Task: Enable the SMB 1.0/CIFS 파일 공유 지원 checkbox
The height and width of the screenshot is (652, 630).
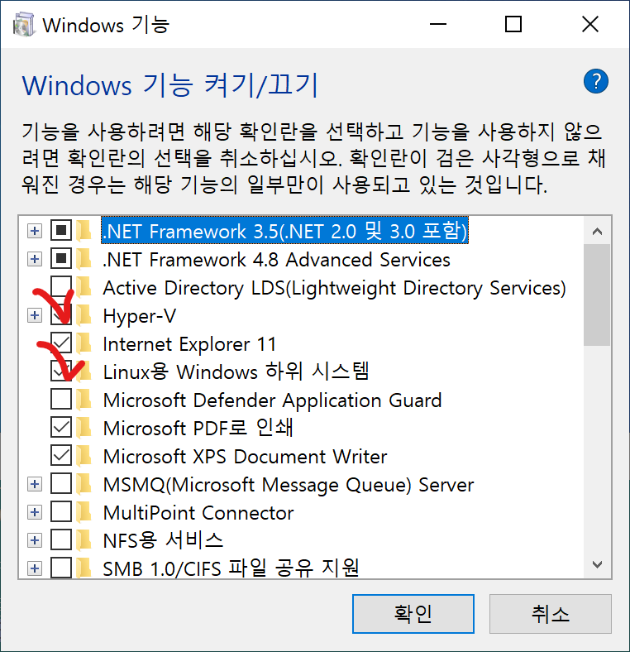Action: [x=61, y=568]
